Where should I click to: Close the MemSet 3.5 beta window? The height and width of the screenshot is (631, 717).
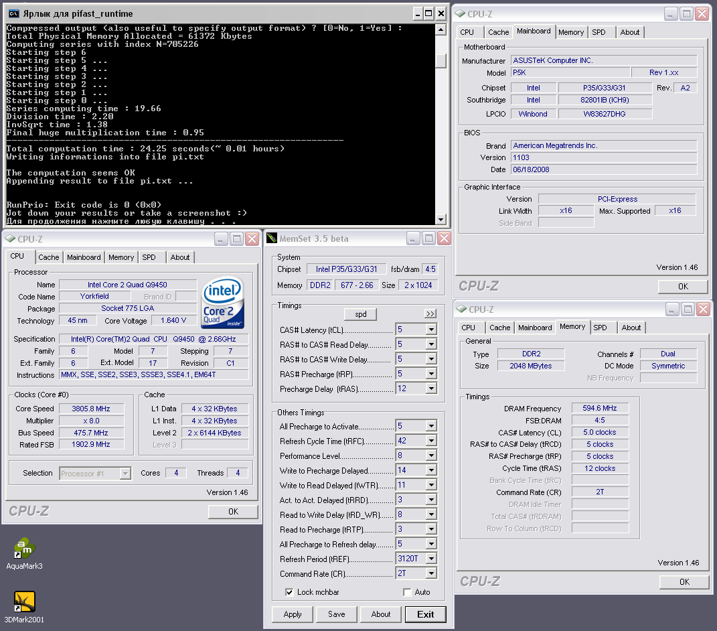[444, 238]
